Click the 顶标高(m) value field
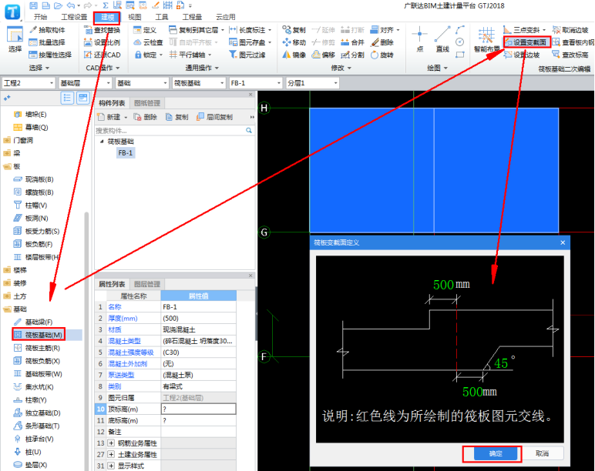 pos(198,409)
